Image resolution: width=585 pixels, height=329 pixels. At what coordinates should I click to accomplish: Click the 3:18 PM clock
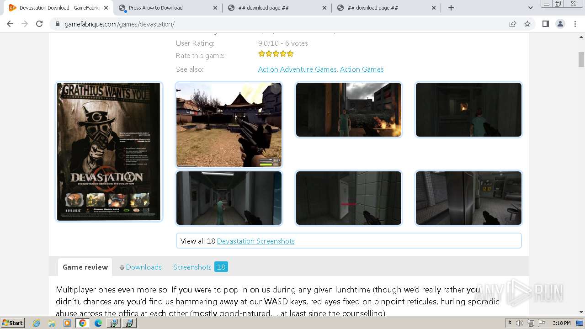[561, 323]
